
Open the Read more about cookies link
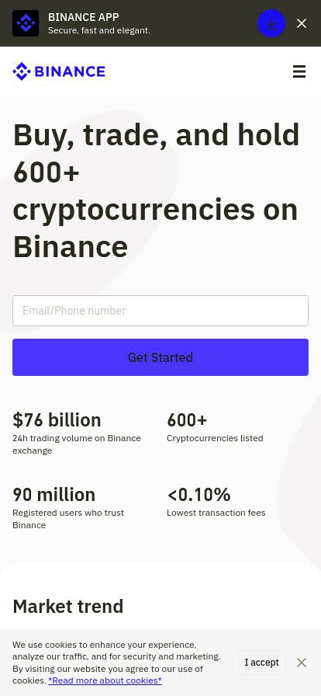click(x=105, y=680)
